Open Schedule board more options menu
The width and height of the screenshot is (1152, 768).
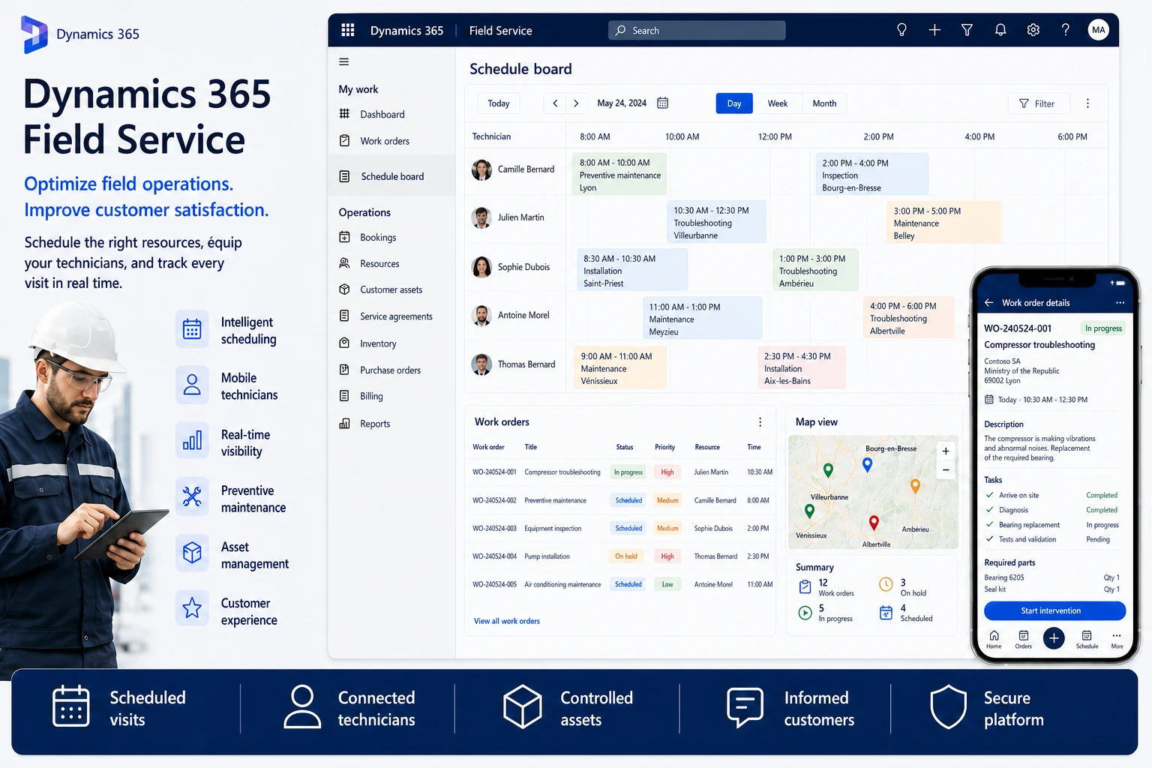pos(1087,103)
